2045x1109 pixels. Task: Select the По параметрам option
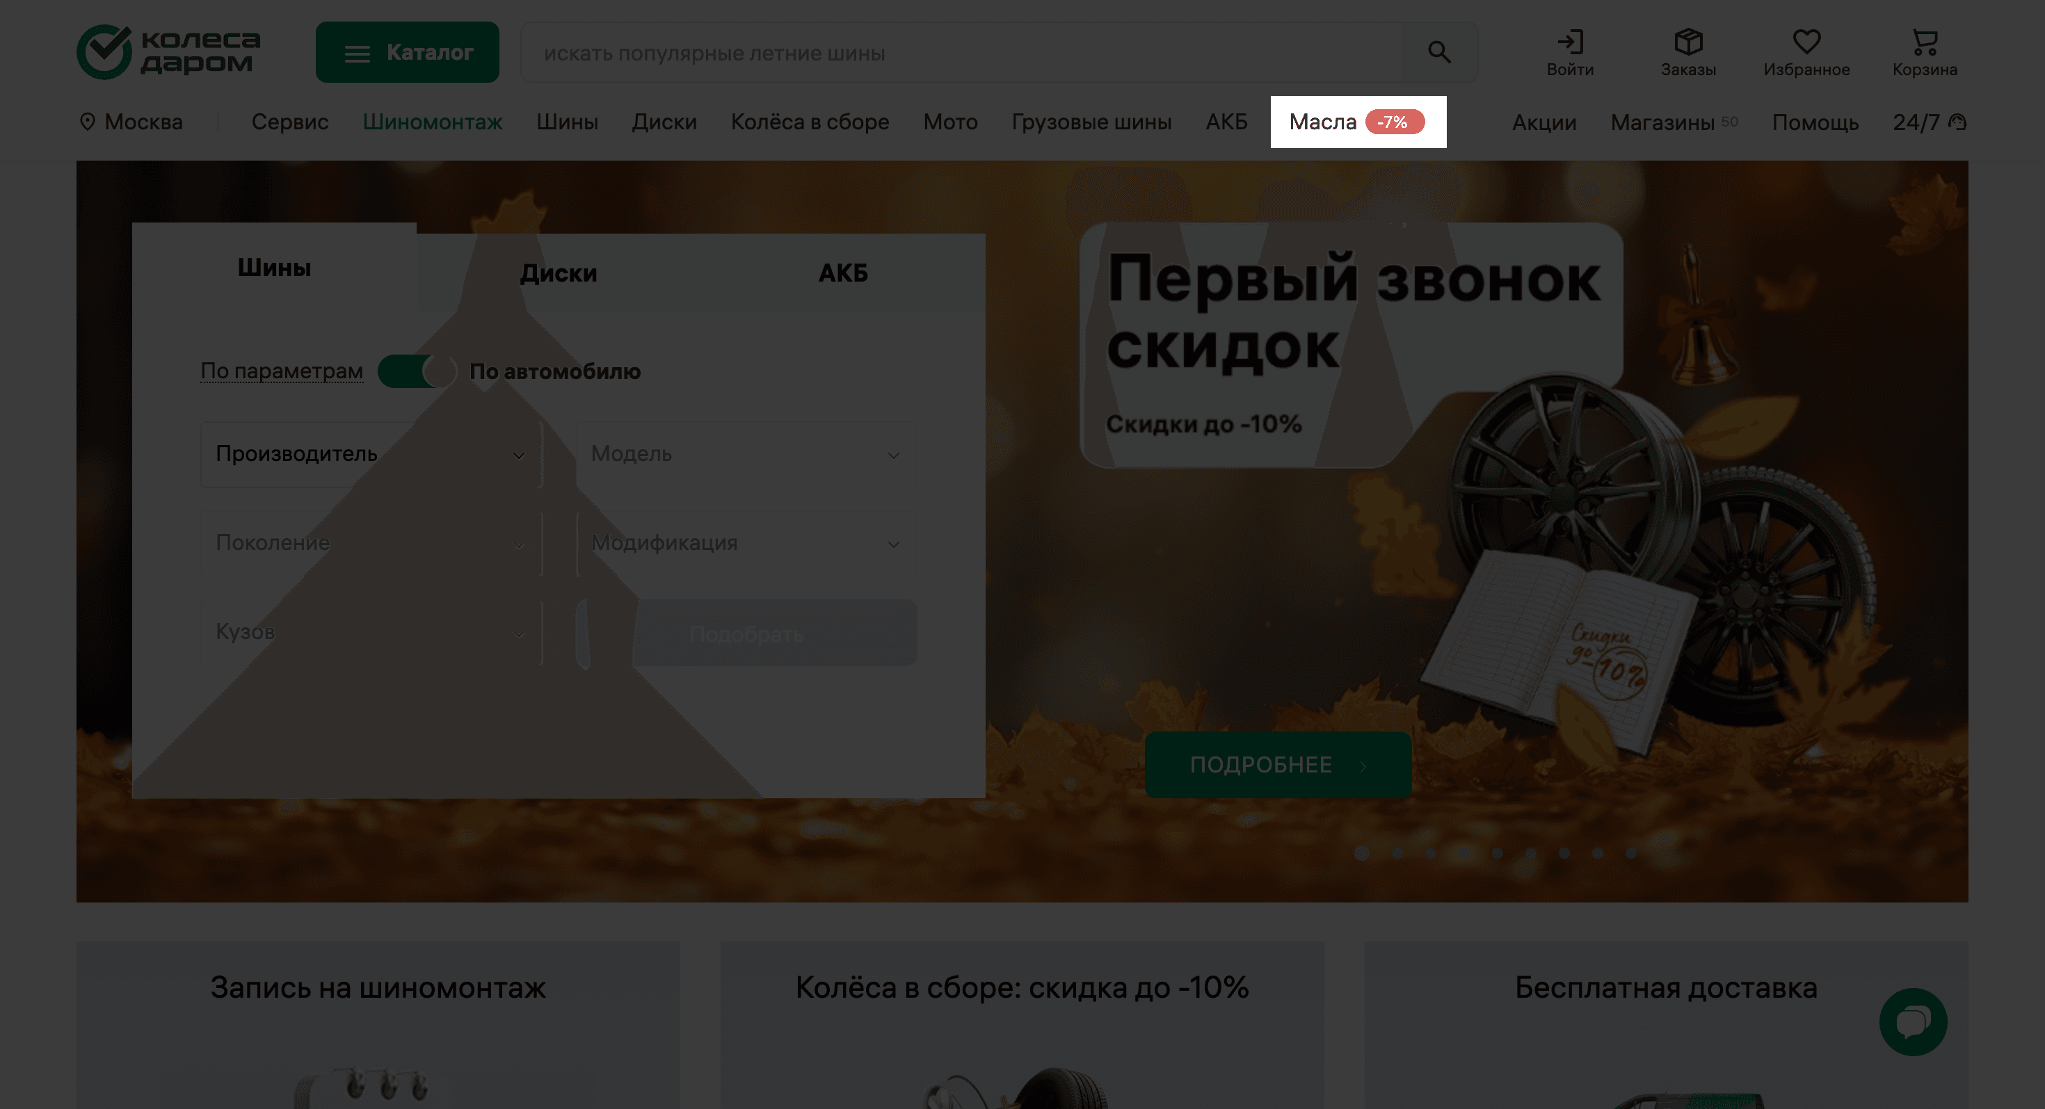pos(282,371)
